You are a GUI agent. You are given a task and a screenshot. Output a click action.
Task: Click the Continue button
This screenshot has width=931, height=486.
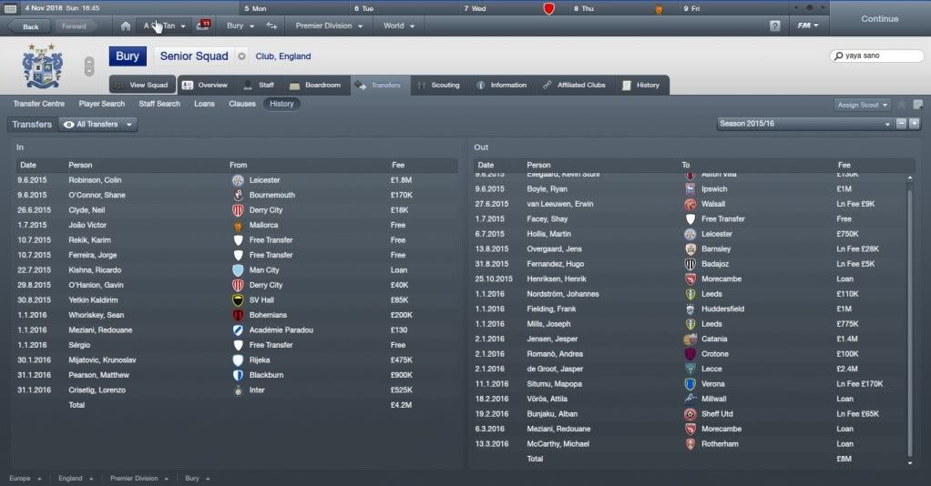coord(879,19)
